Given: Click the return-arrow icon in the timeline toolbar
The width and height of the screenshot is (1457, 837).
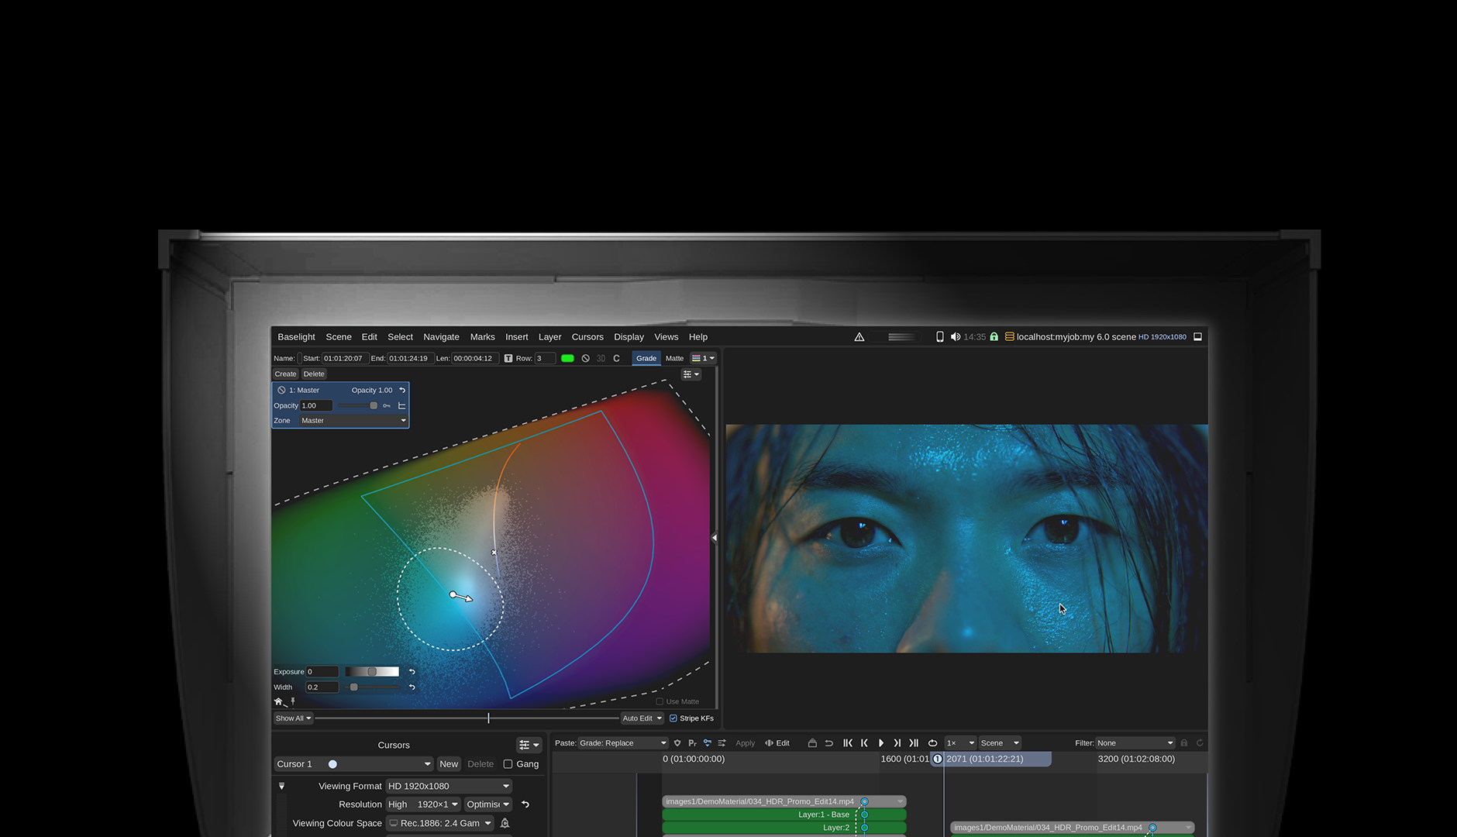Looking at the screenshot, I should [x=828, y=743].
